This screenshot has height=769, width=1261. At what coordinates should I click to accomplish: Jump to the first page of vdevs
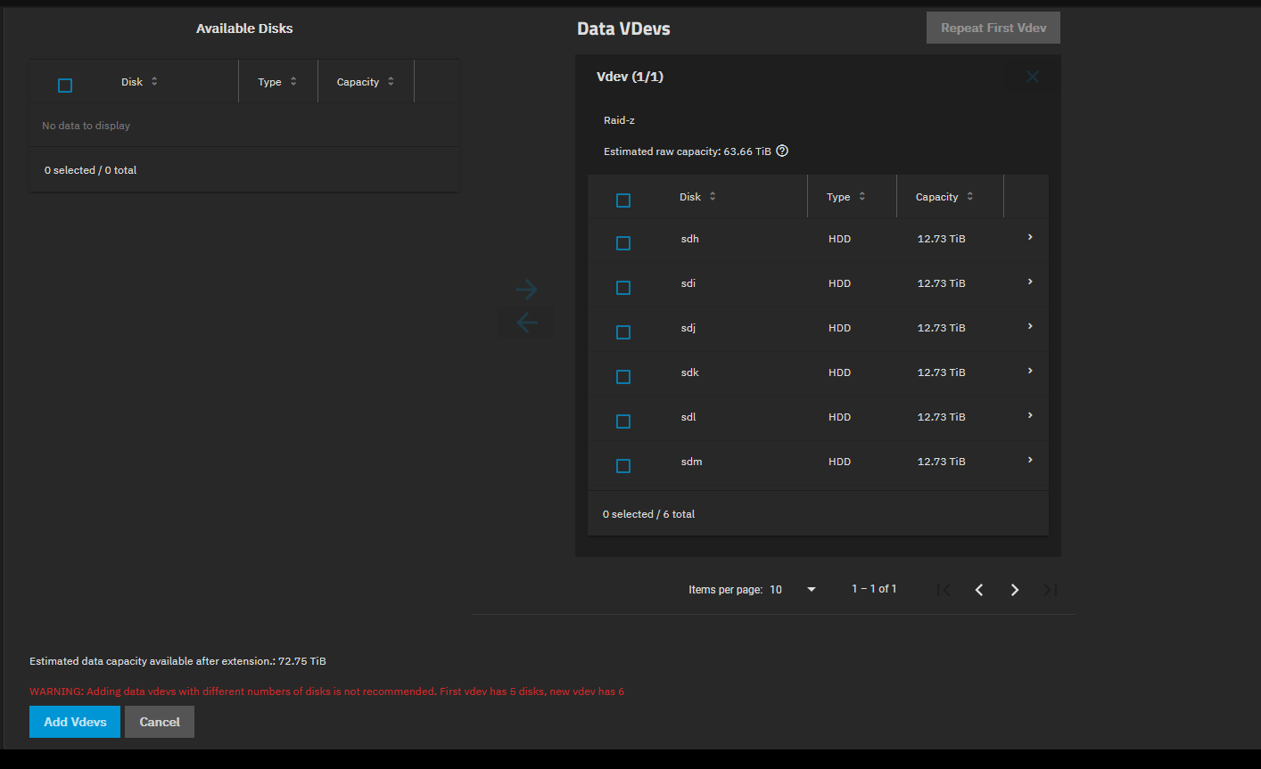click(944, 590)
